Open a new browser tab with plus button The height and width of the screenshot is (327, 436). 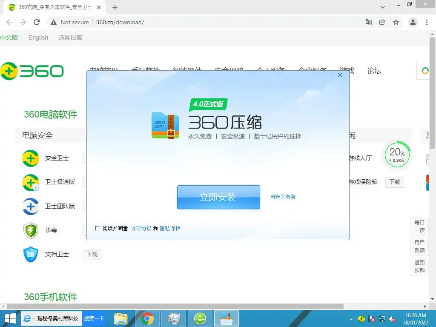tap(115, 8)
